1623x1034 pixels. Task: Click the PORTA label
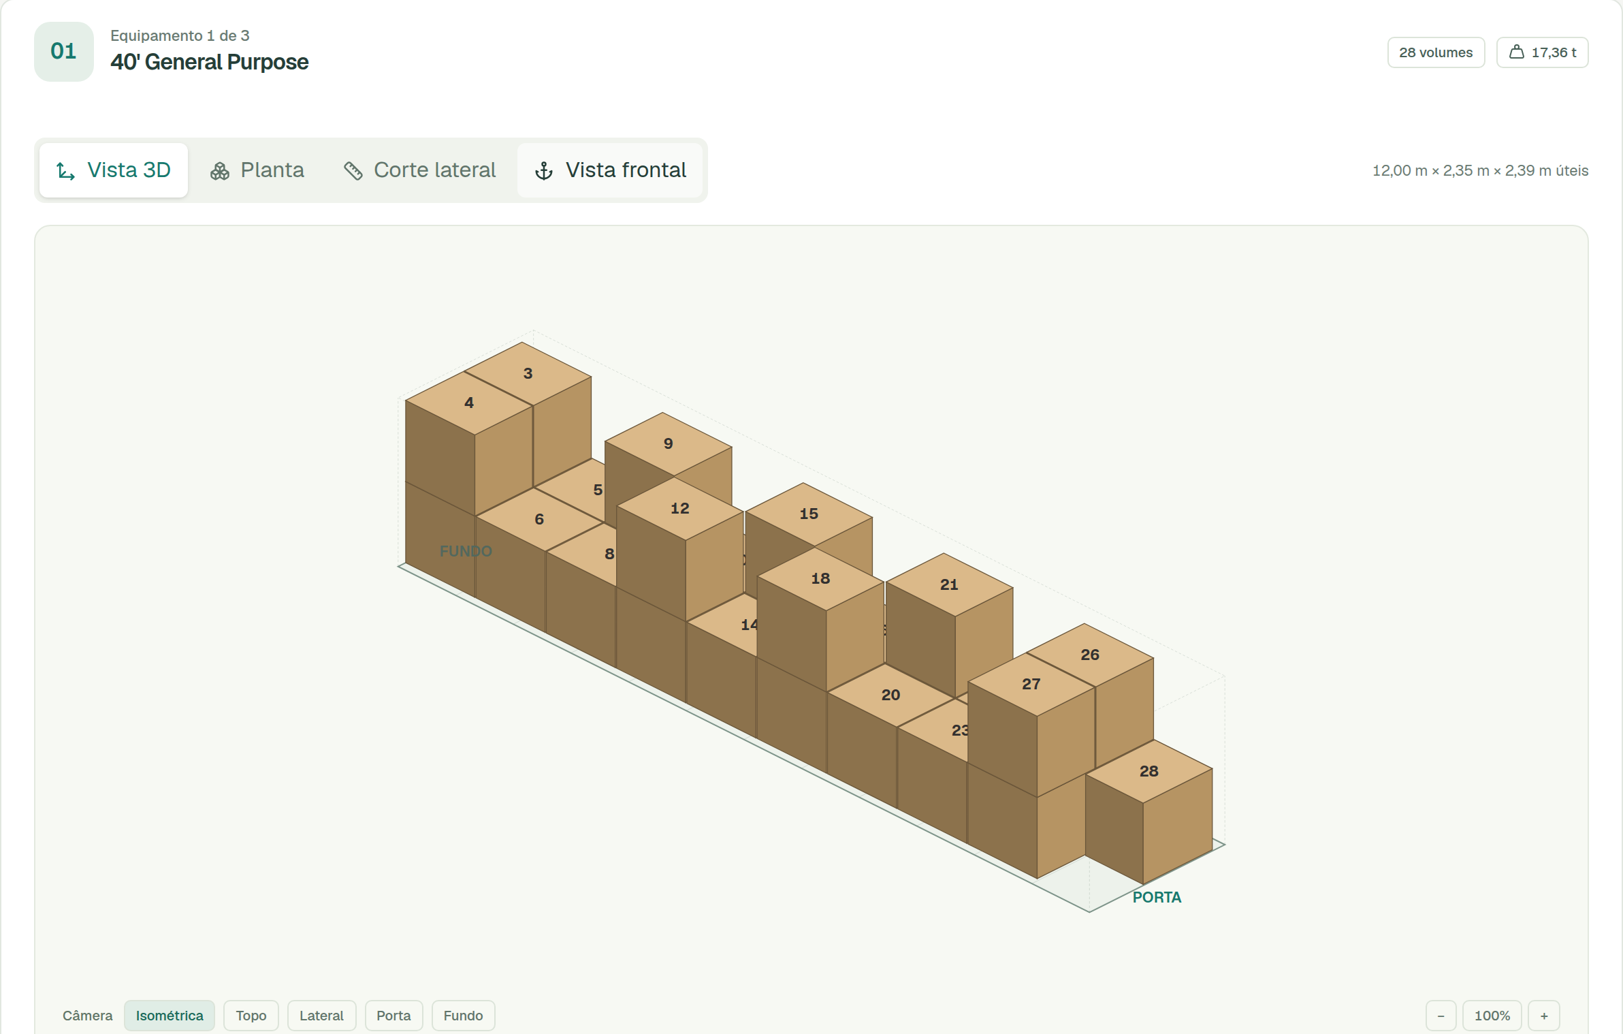[1157, 897]
